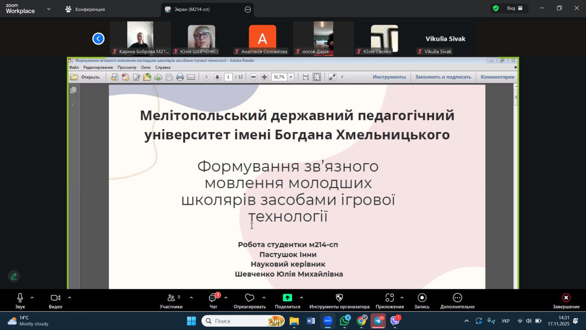Open the More options icon
The image size is (586, 330).
click(x=457, y=298)
